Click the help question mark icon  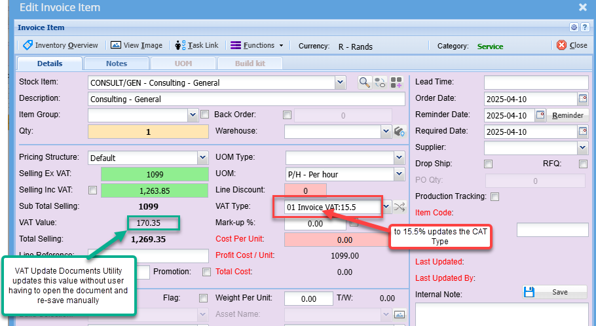coord(584,27)
